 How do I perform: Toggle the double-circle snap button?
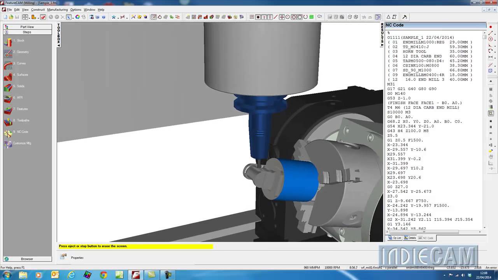coord(294,17)
